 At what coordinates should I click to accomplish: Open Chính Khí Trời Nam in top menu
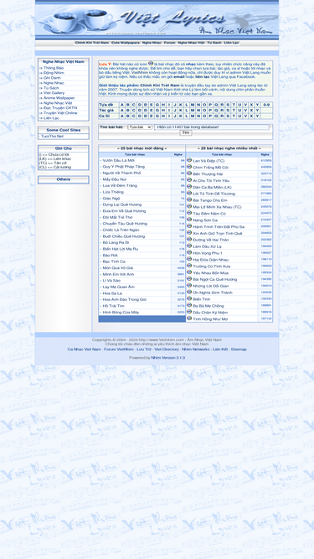pyautogui.click(x=92, y=43)
